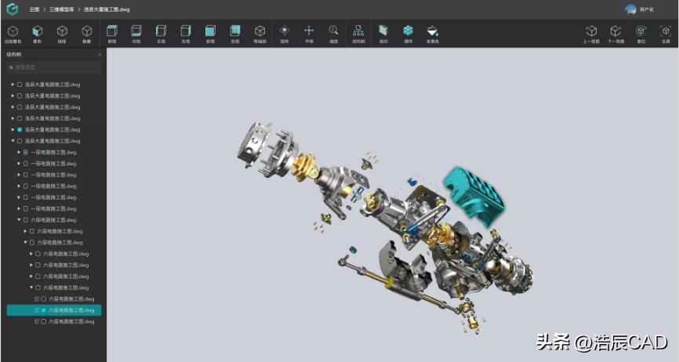Expand the checked 浩辰大厦电路施工图.dwg node
679x362 pixels.
coord(13,129)
